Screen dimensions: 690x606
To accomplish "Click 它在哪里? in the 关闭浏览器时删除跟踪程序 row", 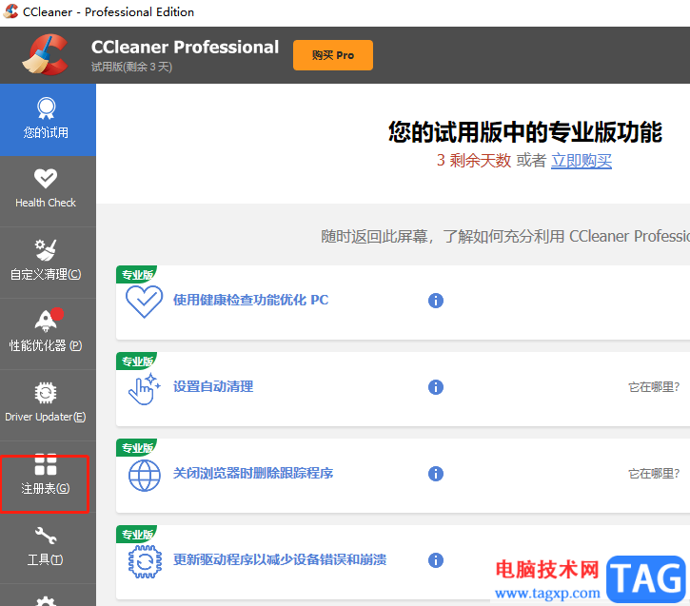I will pyautogui.click(x=654, y=474).
